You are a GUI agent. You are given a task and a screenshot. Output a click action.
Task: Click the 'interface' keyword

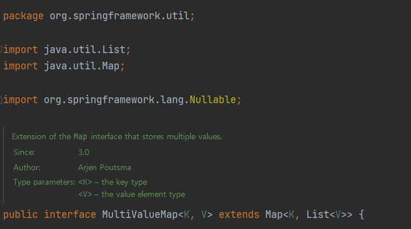coord(70,214)
